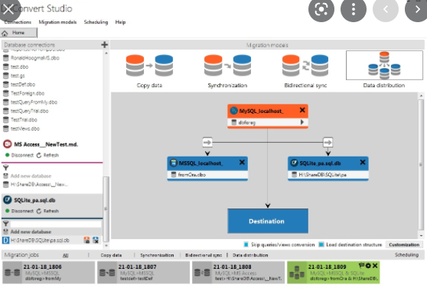Expand the dbforeg database arrow in MySQL node

(302, 122)
